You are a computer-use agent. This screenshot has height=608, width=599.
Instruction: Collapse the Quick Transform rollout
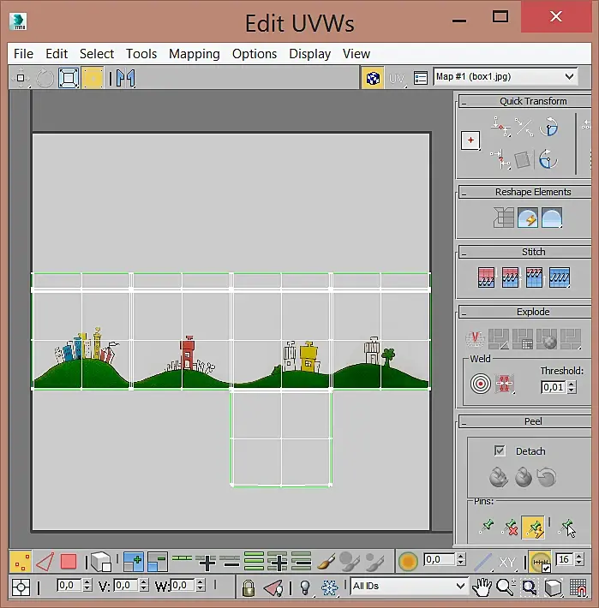(525, 101)
